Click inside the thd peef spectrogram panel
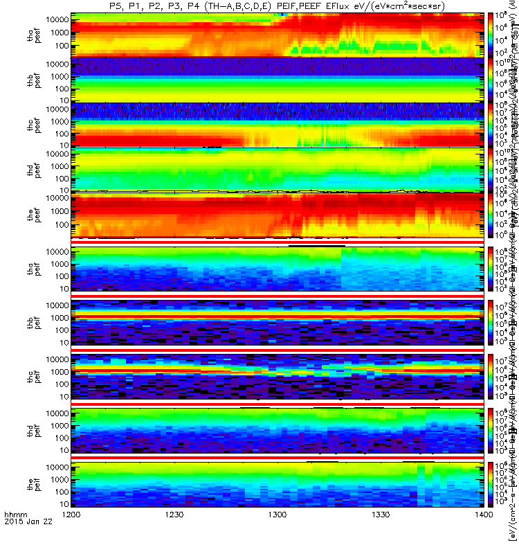 (x=277, y=170)
